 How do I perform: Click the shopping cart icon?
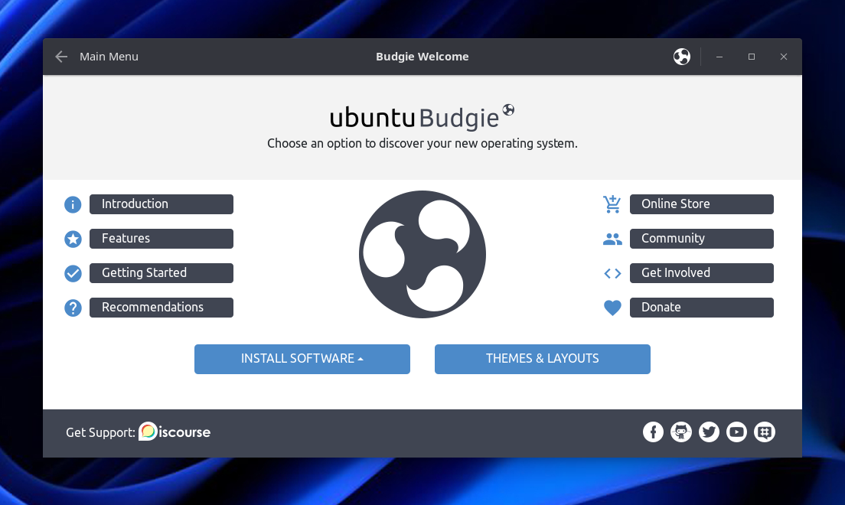(x=612, y=204)
